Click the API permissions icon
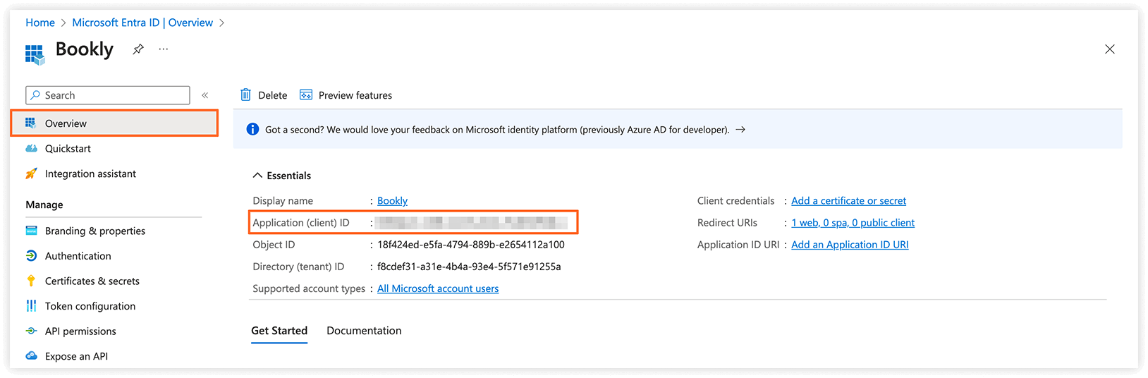Viewport: 1148px width, 378px height. click(31, 331)
